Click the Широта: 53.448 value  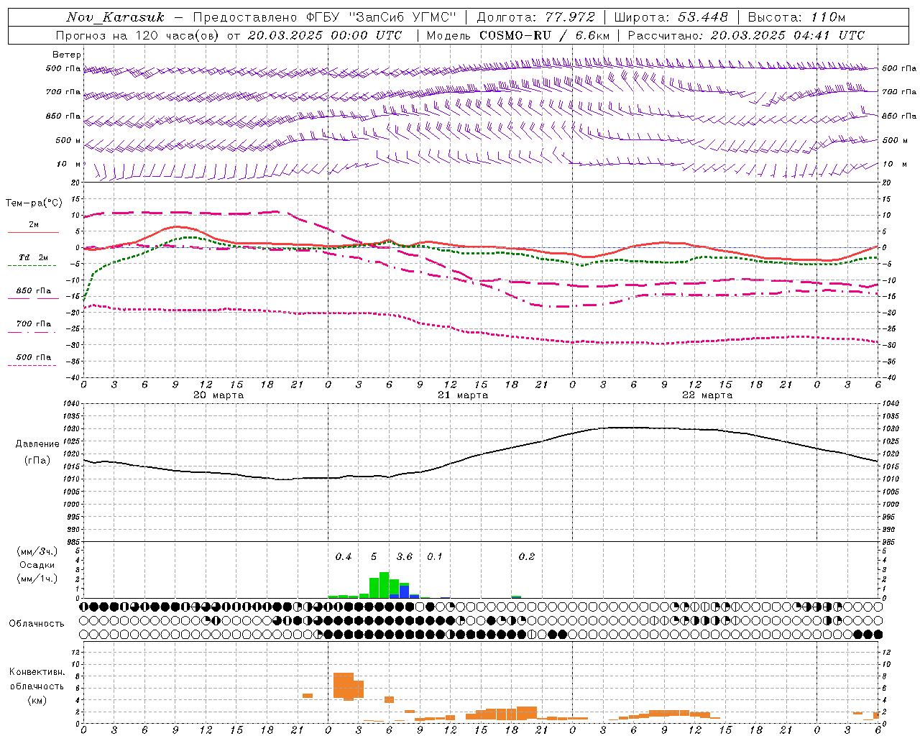671,17
